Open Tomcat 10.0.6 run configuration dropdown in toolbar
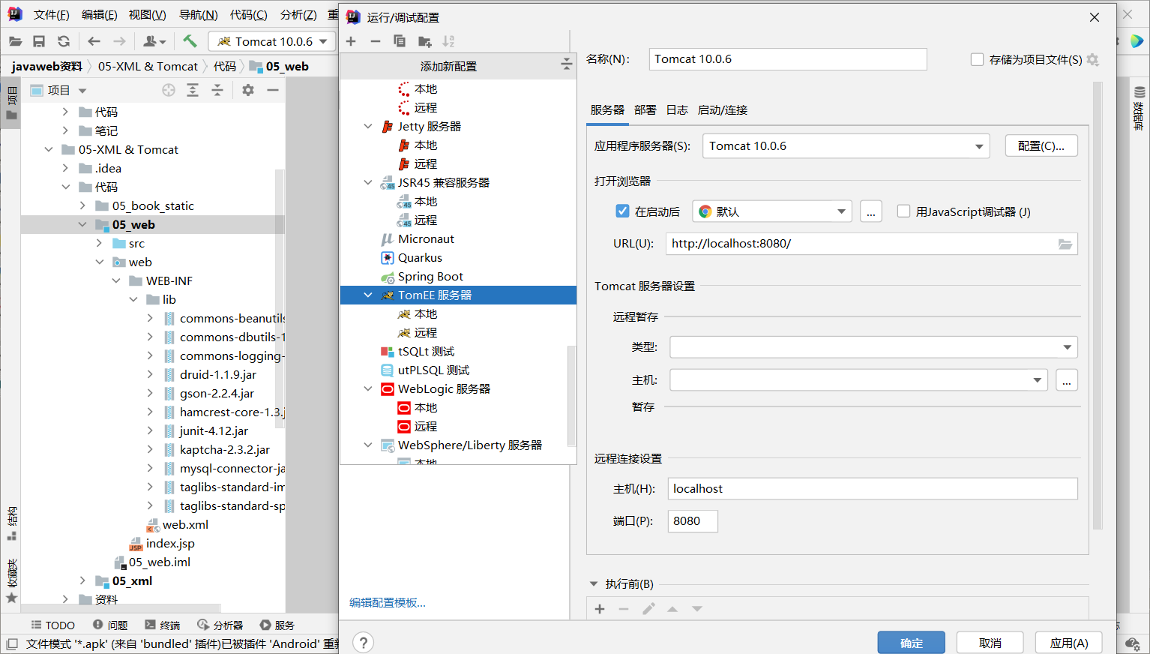The width and height of the screenshot is (1150, 654). pos(271,41)
